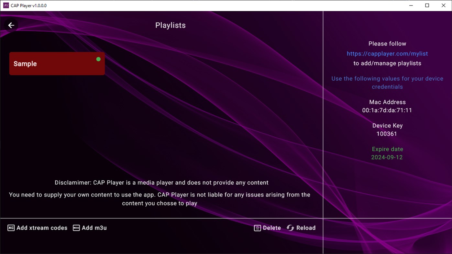
Task: Select the Sample playlist card
Action: pyautogui.click(x=57, y=64)
